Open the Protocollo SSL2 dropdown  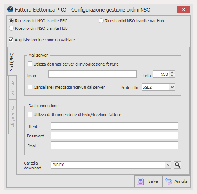click(x=172, y=87)
